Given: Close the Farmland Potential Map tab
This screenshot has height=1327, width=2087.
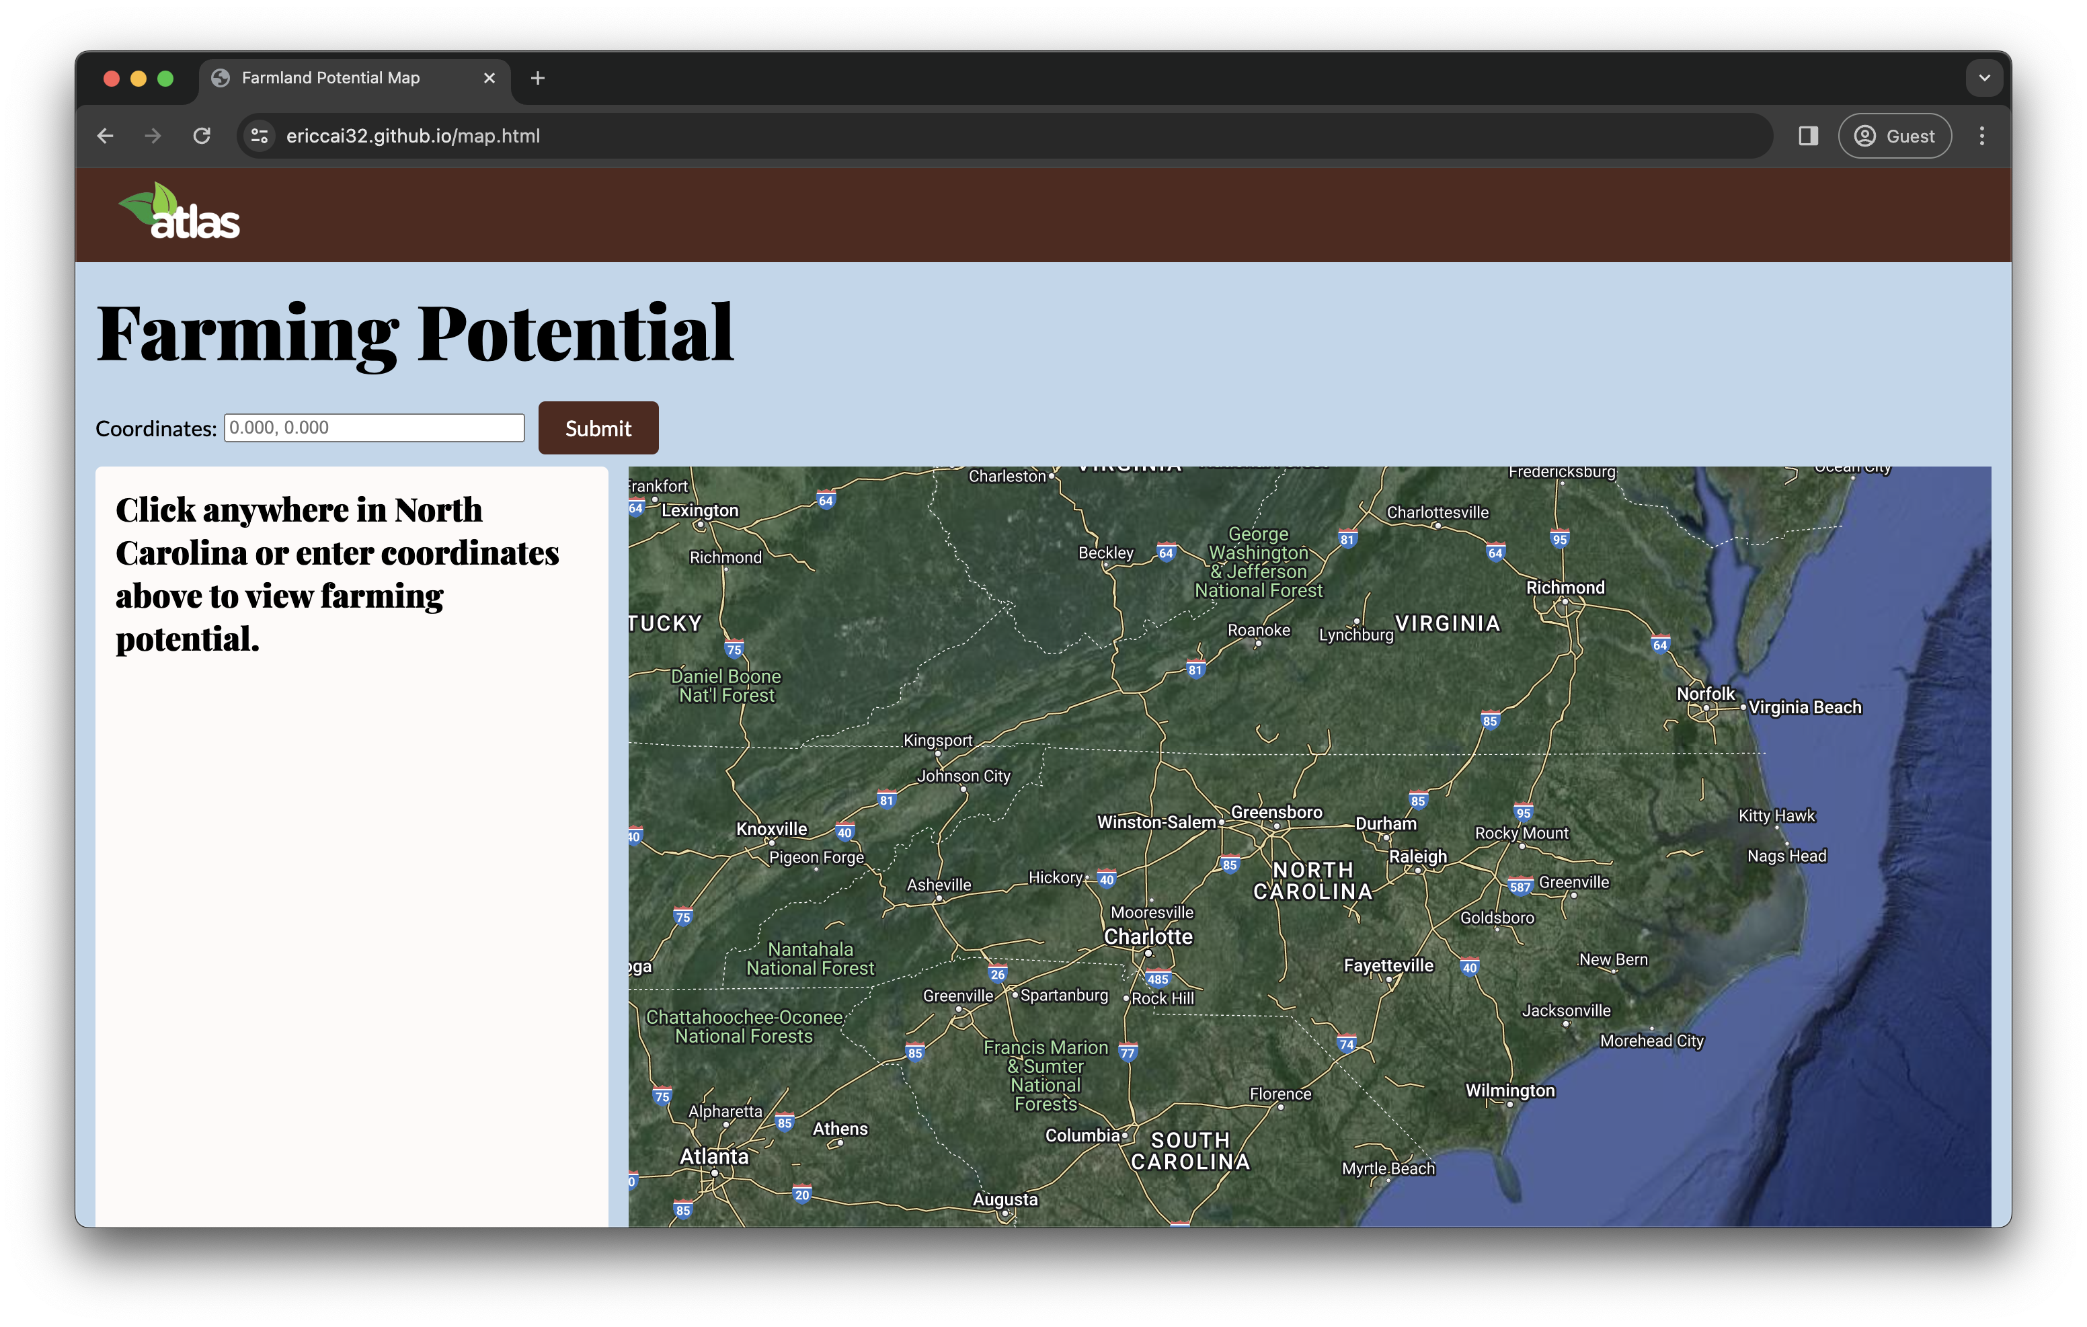Looking at the screenshot, I should coord(489,78).
